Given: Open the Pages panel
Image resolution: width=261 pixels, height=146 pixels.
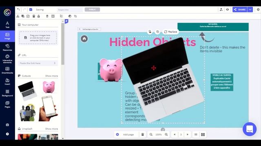Looking at the screenshot, I should pyautogui.click(x=7, y=105).
